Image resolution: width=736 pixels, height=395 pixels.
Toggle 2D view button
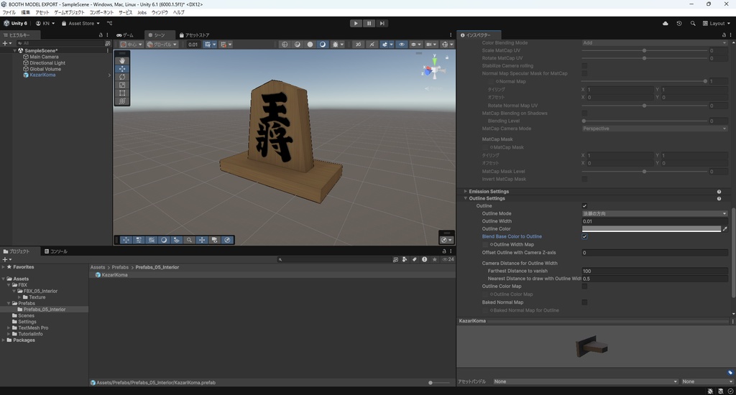tap(359, 44)
